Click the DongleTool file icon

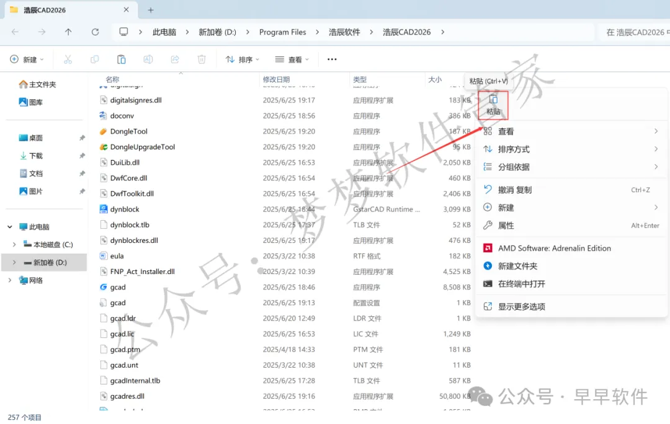(104, 131)
